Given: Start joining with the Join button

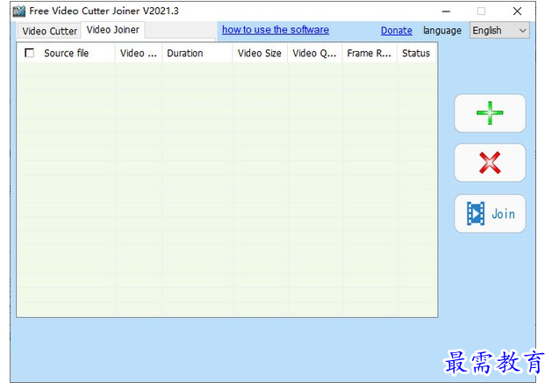Looking at the screenshot, I should coord(490,213).
